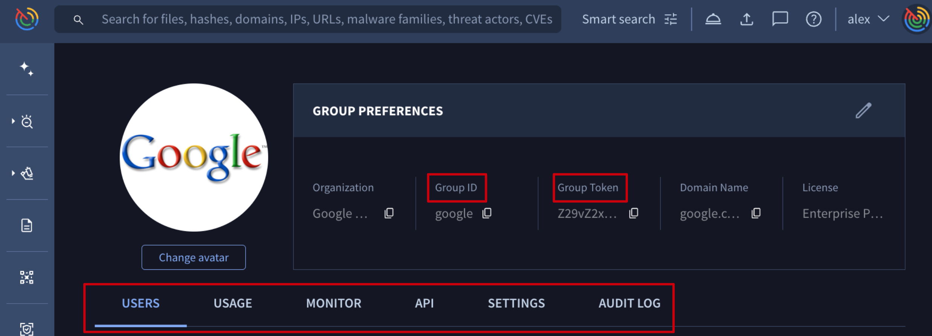The image size is (932, 336).
Task: Click the 'Enterprise P…' license value
Action: tap(843, 214)
